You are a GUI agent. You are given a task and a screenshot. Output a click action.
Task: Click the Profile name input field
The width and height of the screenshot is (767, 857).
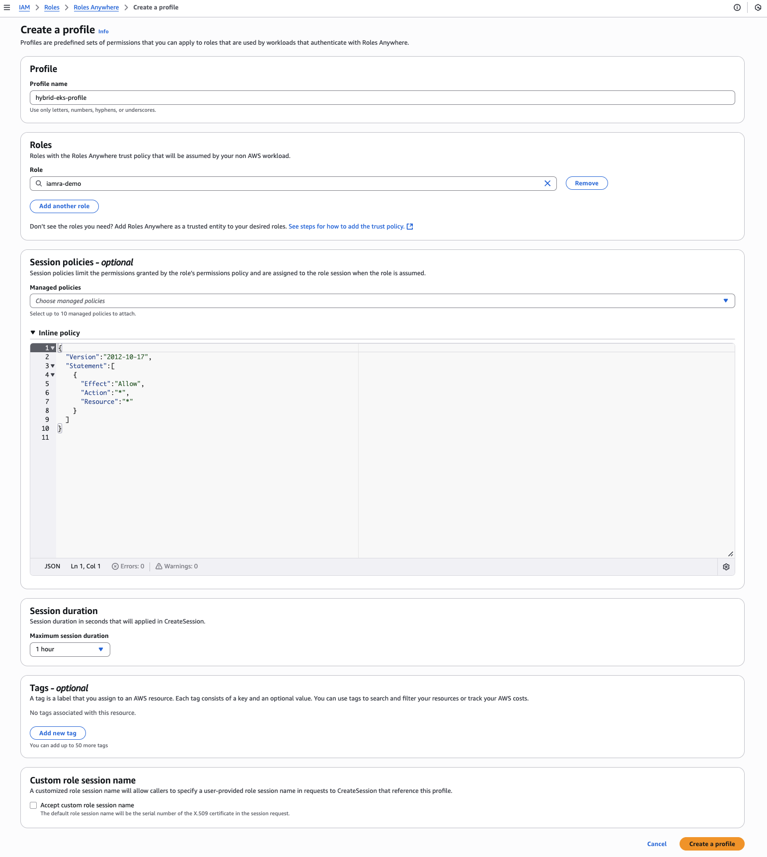(x=382, y=98)
